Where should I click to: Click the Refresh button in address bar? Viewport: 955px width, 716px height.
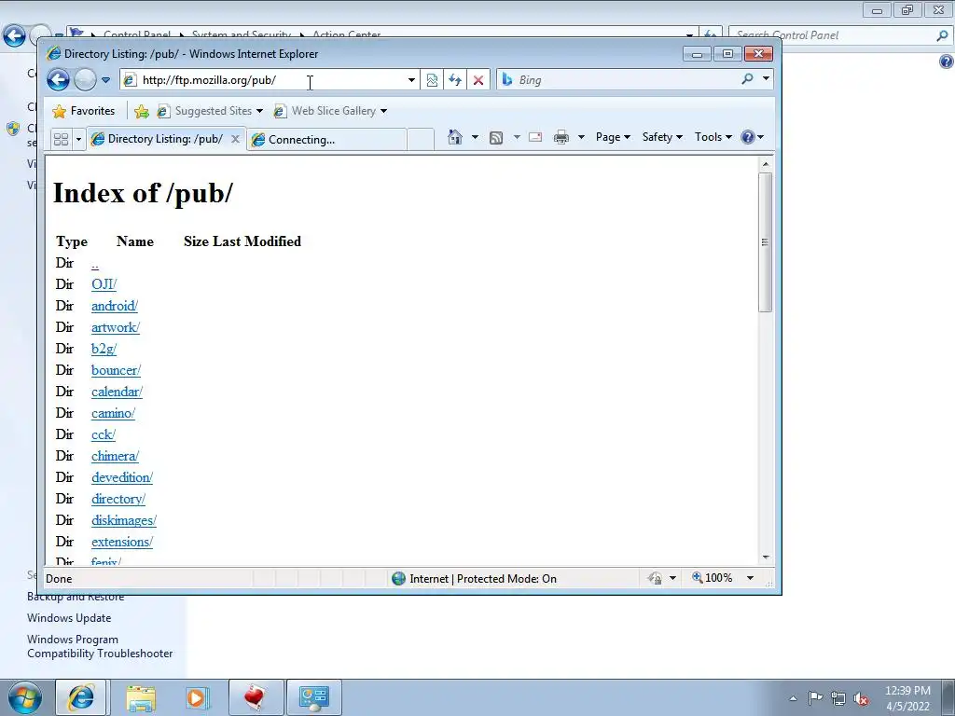(455, 80)
